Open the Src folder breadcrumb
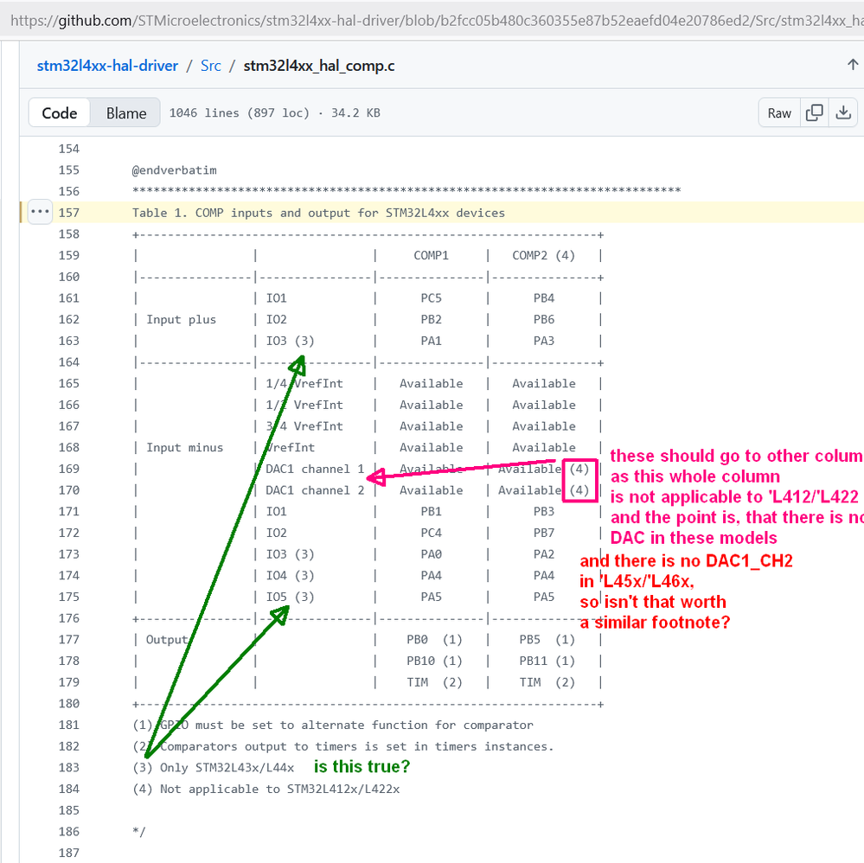The width and height of the screenshot is (864, 863). click(x=210, y=66)
